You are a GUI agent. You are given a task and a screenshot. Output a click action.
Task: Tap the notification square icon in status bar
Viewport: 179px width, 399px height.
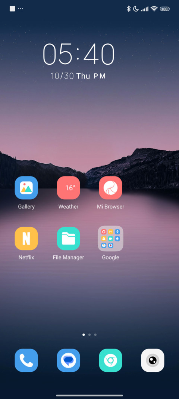click(12, 9)
